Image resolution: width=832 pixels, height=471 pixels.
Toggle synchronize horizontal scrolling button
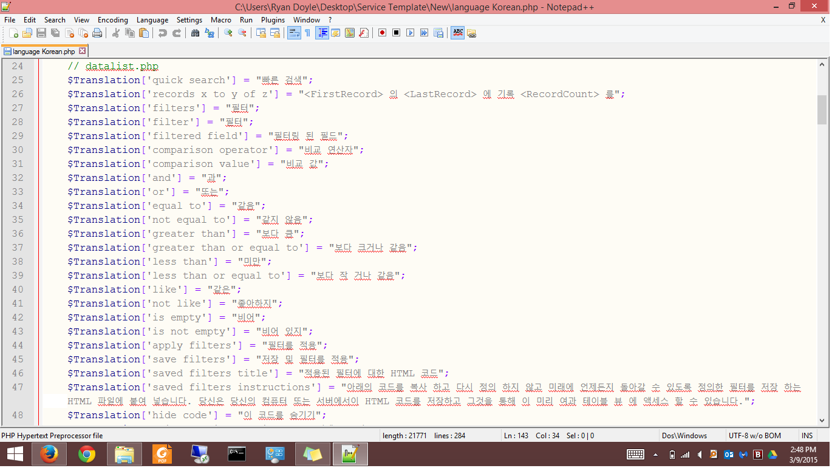274,33
